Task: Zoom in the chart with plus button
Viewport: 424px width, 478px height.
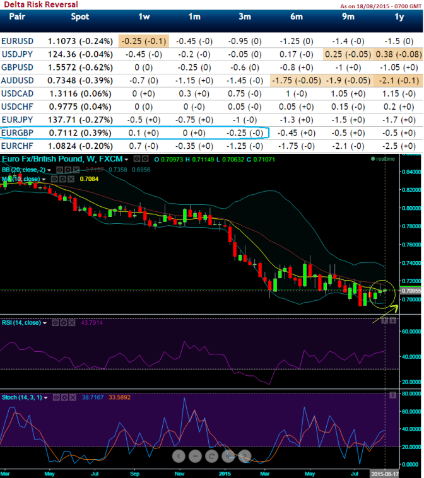Action: point(228,455)
